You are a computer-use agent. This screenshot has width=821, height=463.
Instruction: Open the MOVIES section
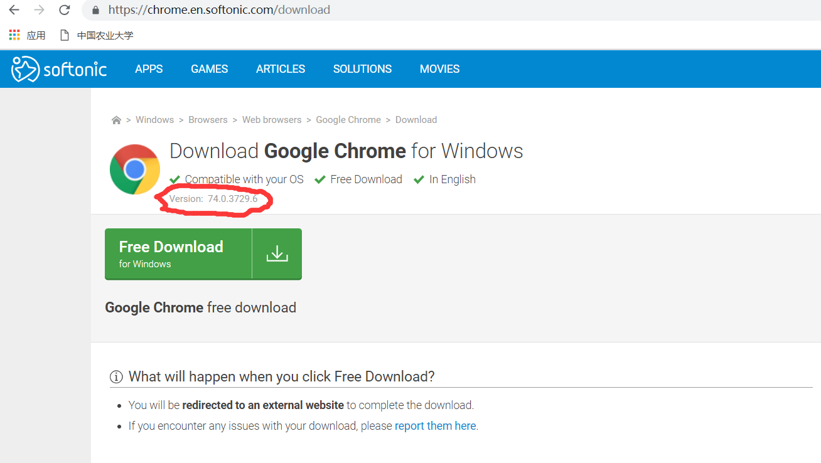tap(439, 69)
